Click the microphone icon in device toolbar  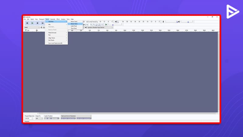[x=41, y=27]
